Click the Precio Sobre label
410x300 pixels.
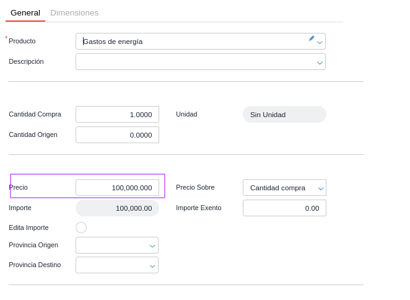pos(195,187)
